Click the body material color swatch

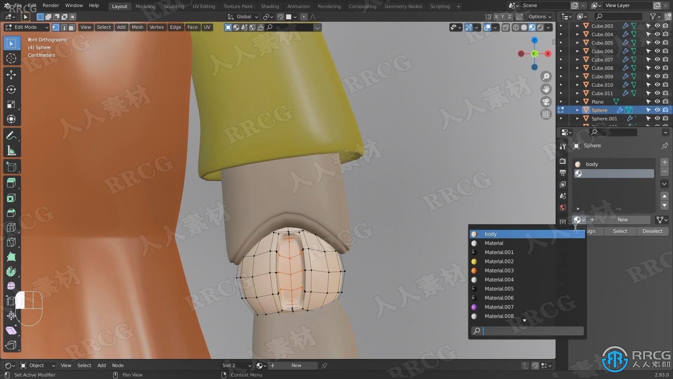click(475, 234)
